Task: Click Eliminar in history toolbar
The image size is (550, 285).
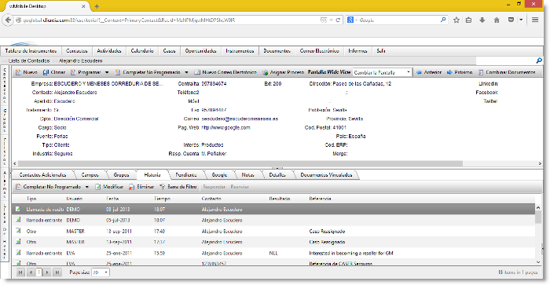Action: 141,187
